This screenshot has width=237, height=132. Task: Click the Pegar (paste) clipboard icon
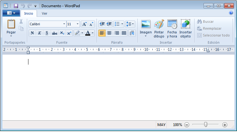click(x=11, y=24)
